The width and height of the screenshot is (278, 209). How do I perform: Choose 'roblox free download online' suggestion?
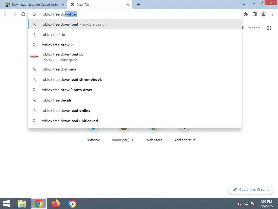135,110
